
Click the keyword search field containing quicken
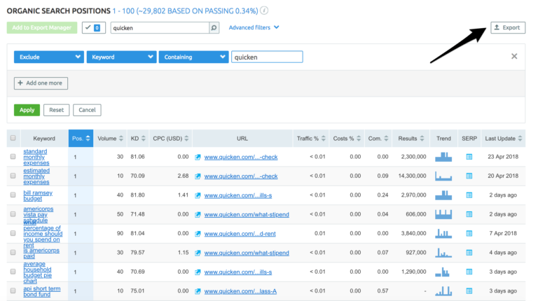point(160,28)
